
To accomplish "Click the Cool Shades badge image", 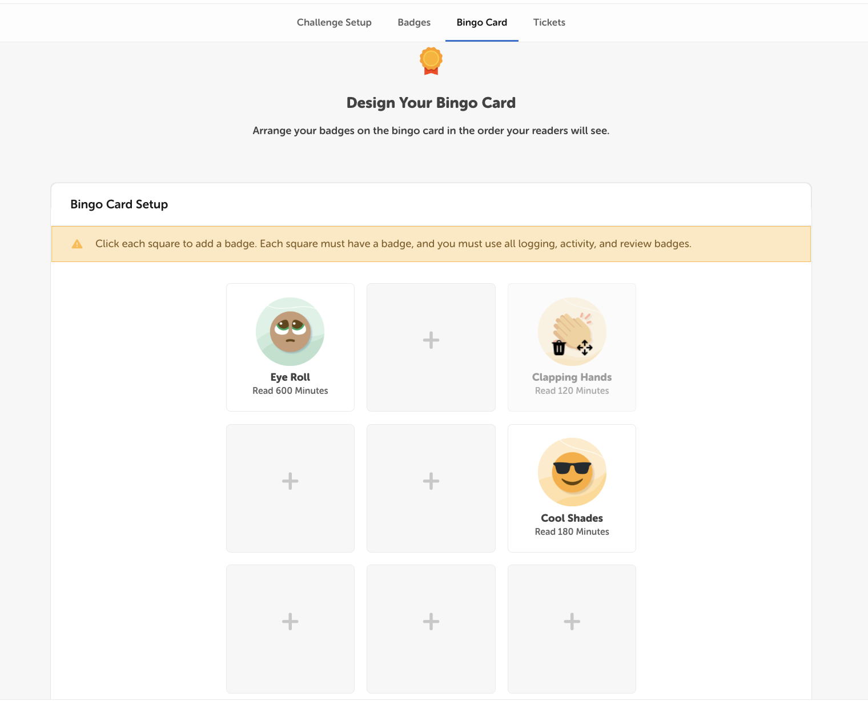I will 572,473.
